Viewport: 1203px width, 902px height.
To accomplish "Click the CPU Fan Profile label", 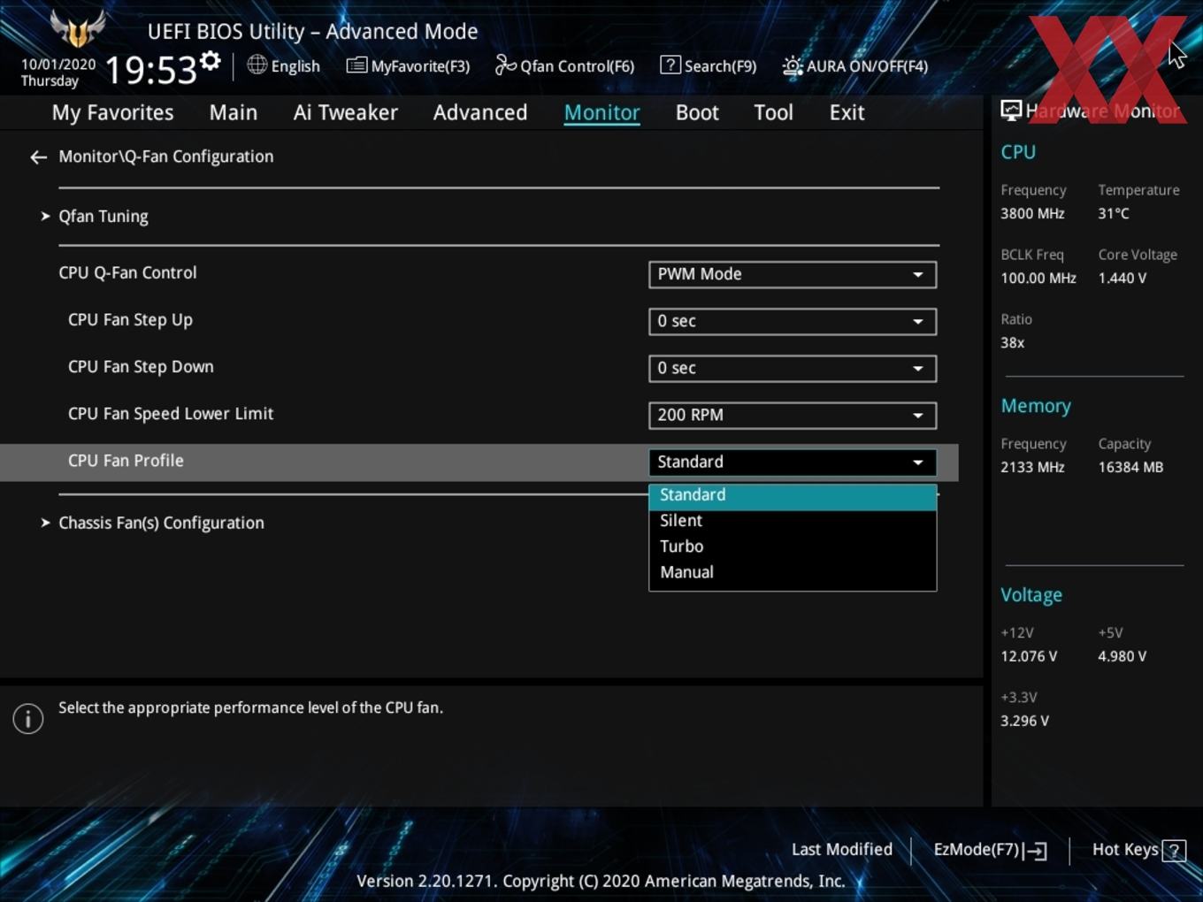I will [x=126, y=461].
